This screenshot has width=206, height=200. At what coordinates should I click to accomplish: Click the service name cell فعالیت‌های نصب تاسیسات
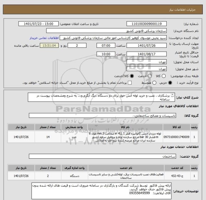tap(126, 176)
